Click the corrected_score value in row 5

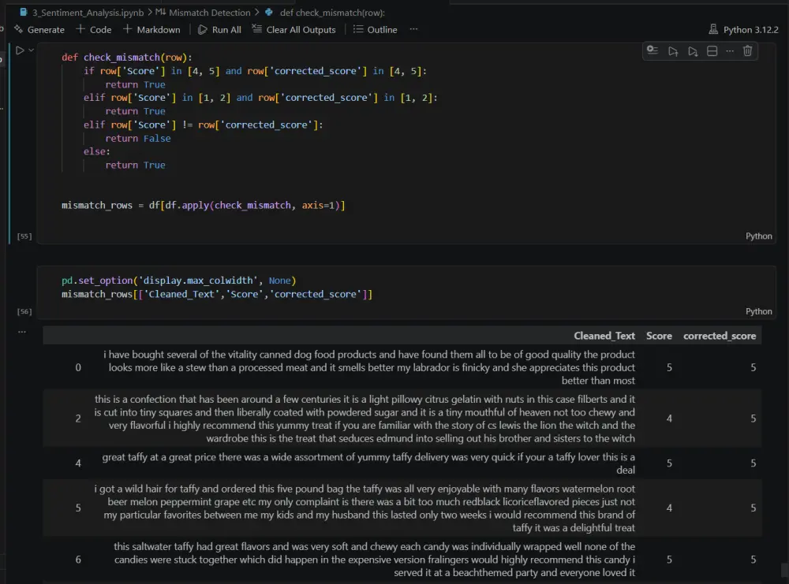click(753, 508)
